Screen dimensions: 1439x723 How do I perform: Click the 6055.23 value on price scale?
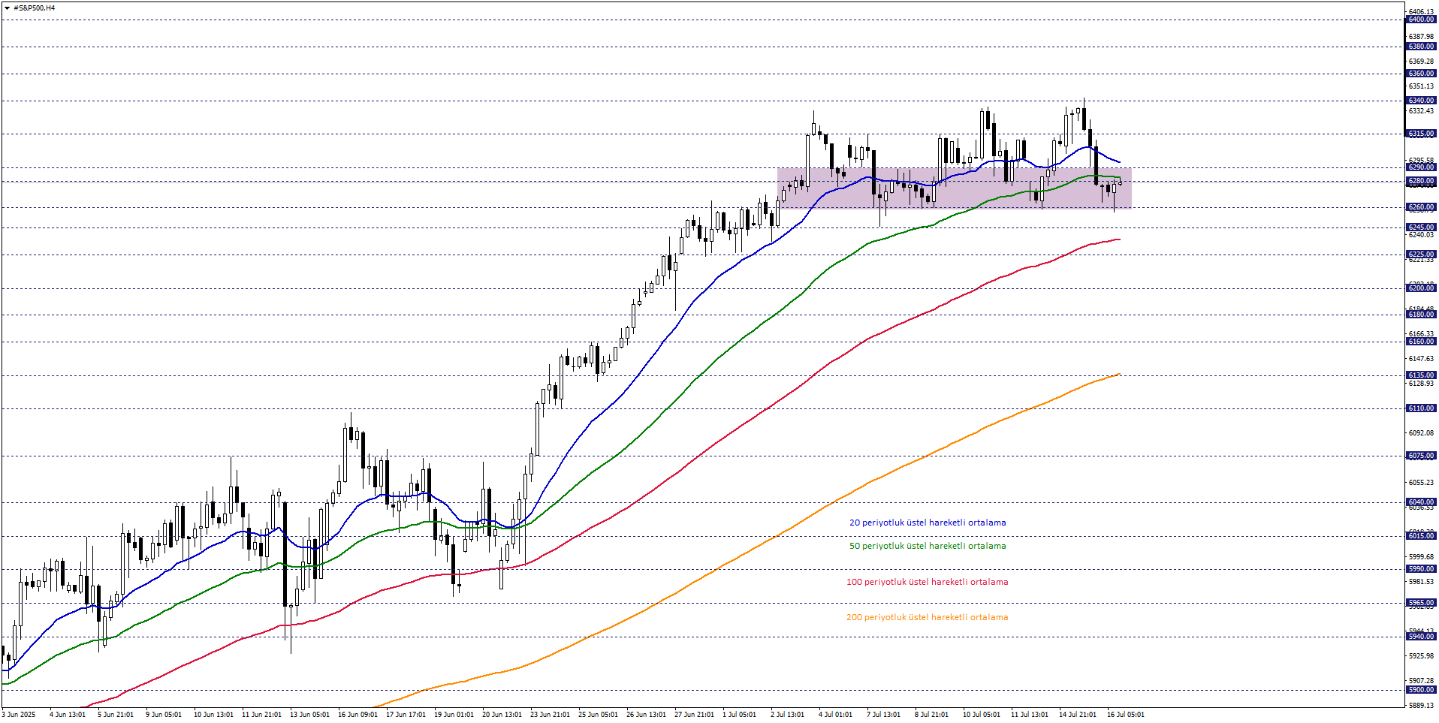pyautogui.click(x=1421, y=483)
